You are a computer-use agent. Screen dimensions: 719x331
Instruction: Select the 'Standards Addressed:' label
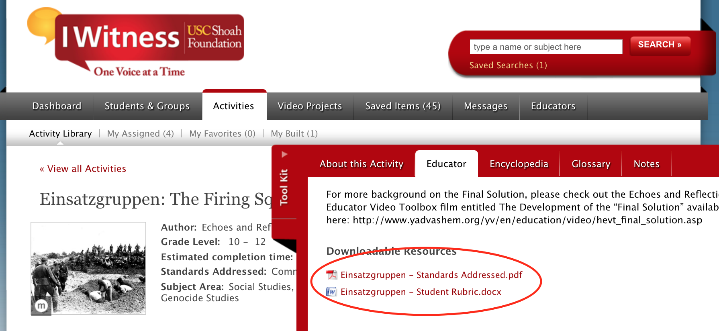[x=214, y=272]
